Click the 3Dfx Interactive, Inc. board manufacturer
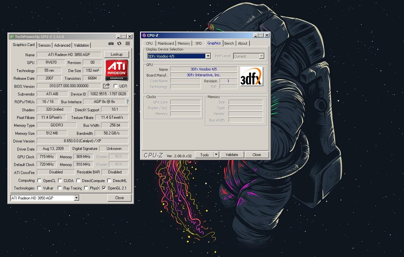 point(203,75)
